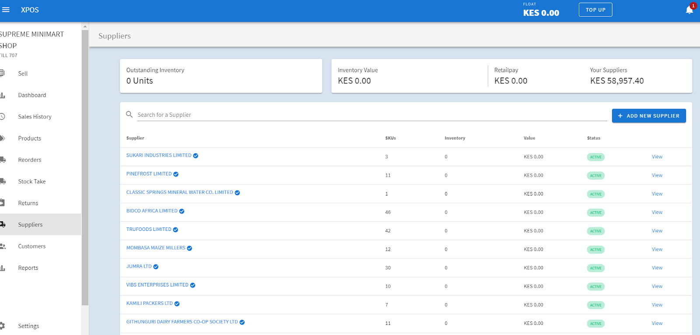Click the search magnifier icon
Screen dimensions: 700x335
click(129, 115)
